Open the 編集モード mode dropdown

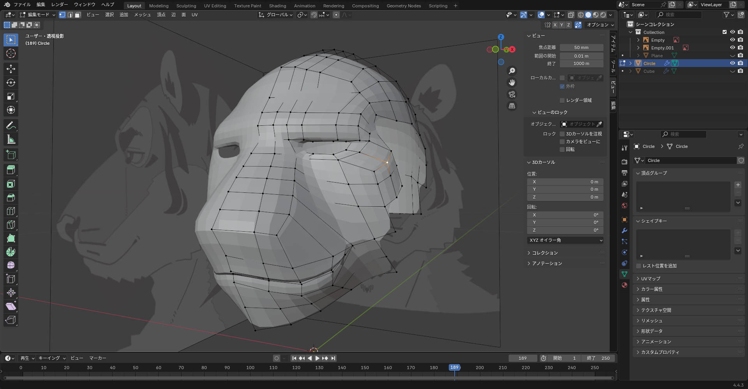click(x=38, y=15)
